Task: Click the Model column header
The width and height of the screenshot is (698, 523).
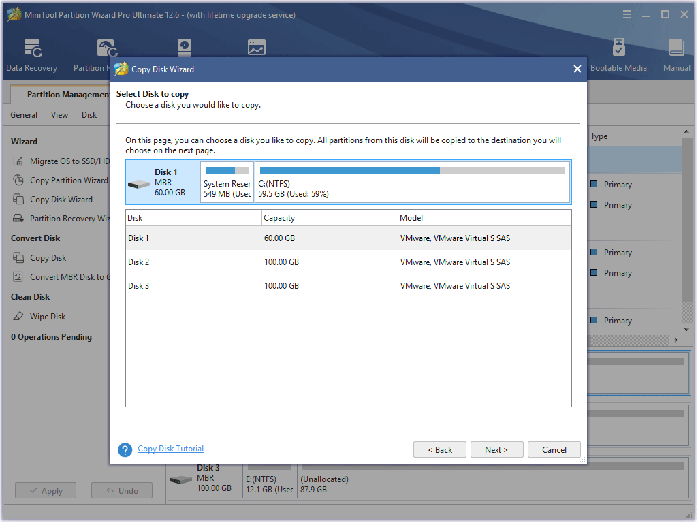Action: pyautogui.click(x=484, y=218)
